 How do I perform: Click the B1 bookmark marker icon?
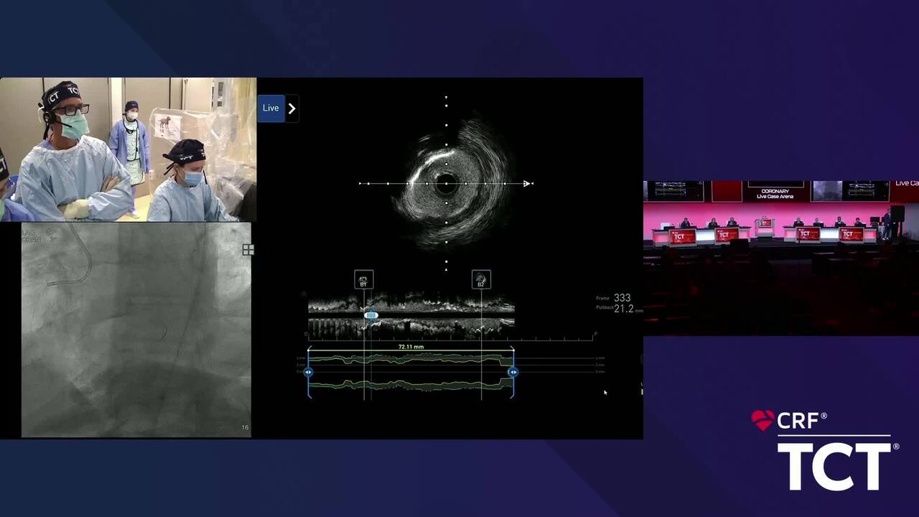364,279
